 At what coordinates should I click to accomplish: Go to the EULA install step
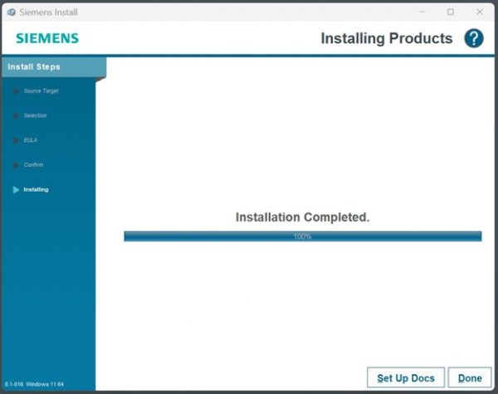30,140
